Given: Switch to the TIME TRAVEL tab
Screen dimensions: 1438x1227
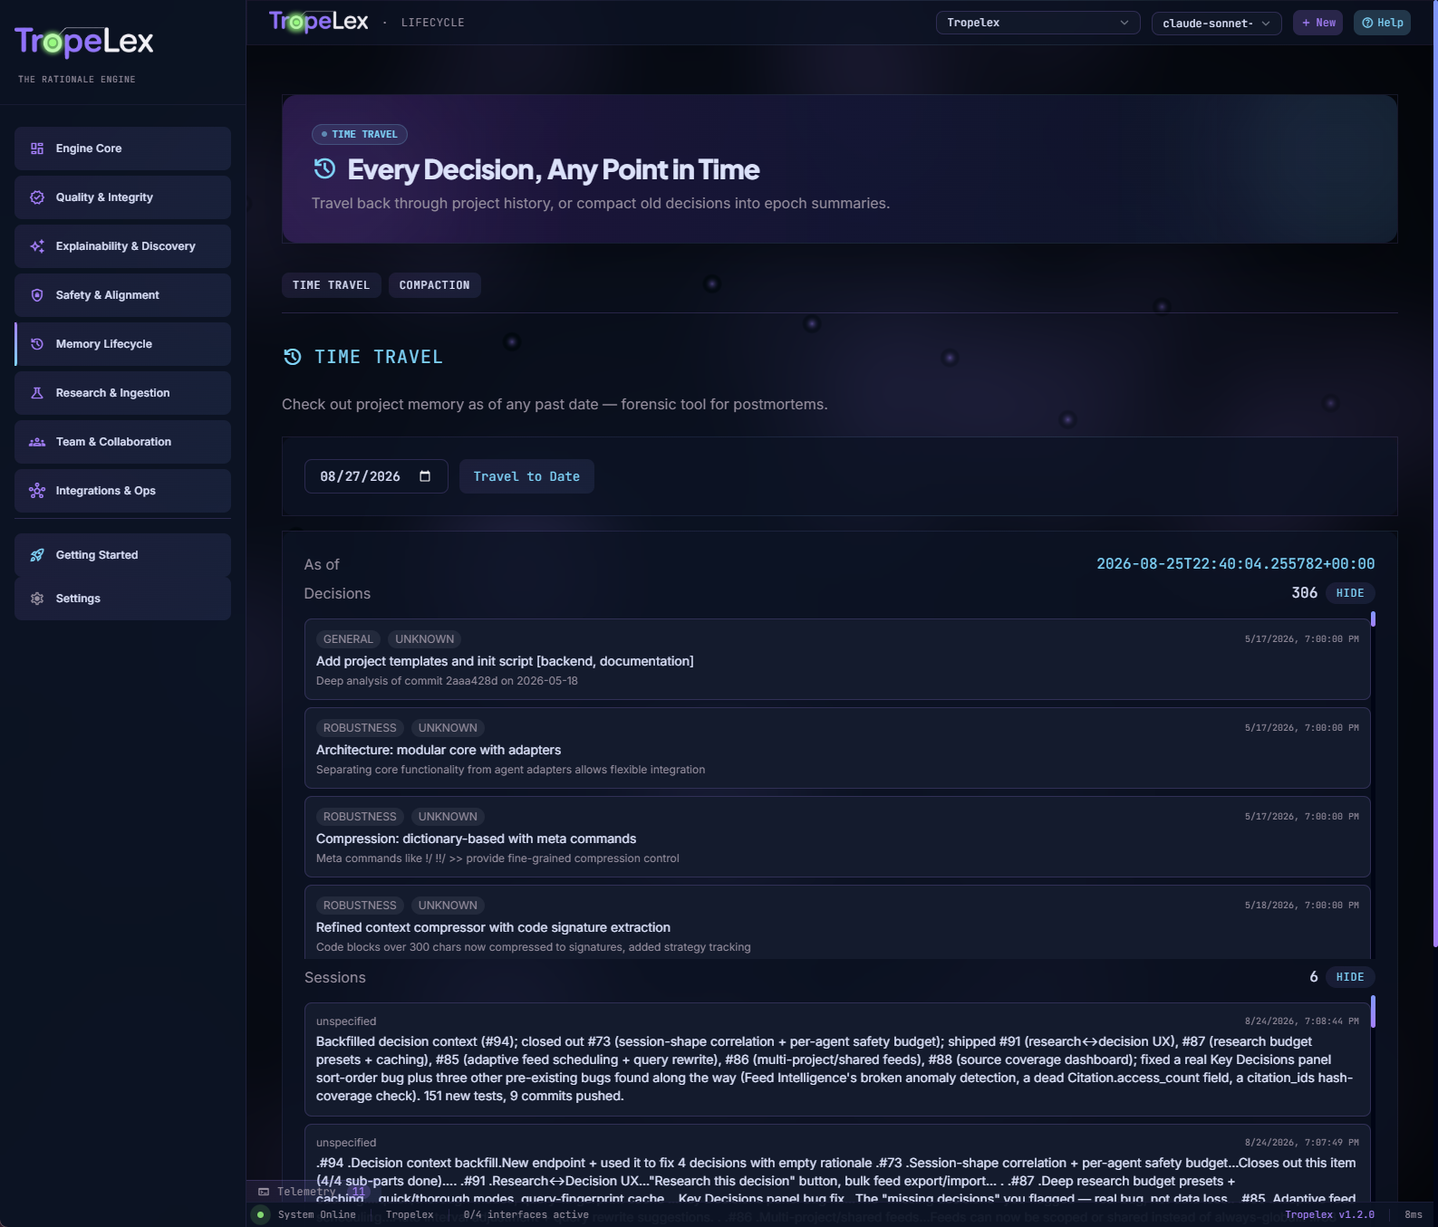Looking at the screenshot, I should click(332, 285).
